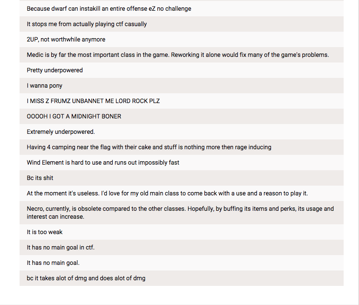Viewport: 359px width, 305px height.
Task: Select the row beginning 'Bc its'
Action: pyautogui.click(x=40, y=178)
